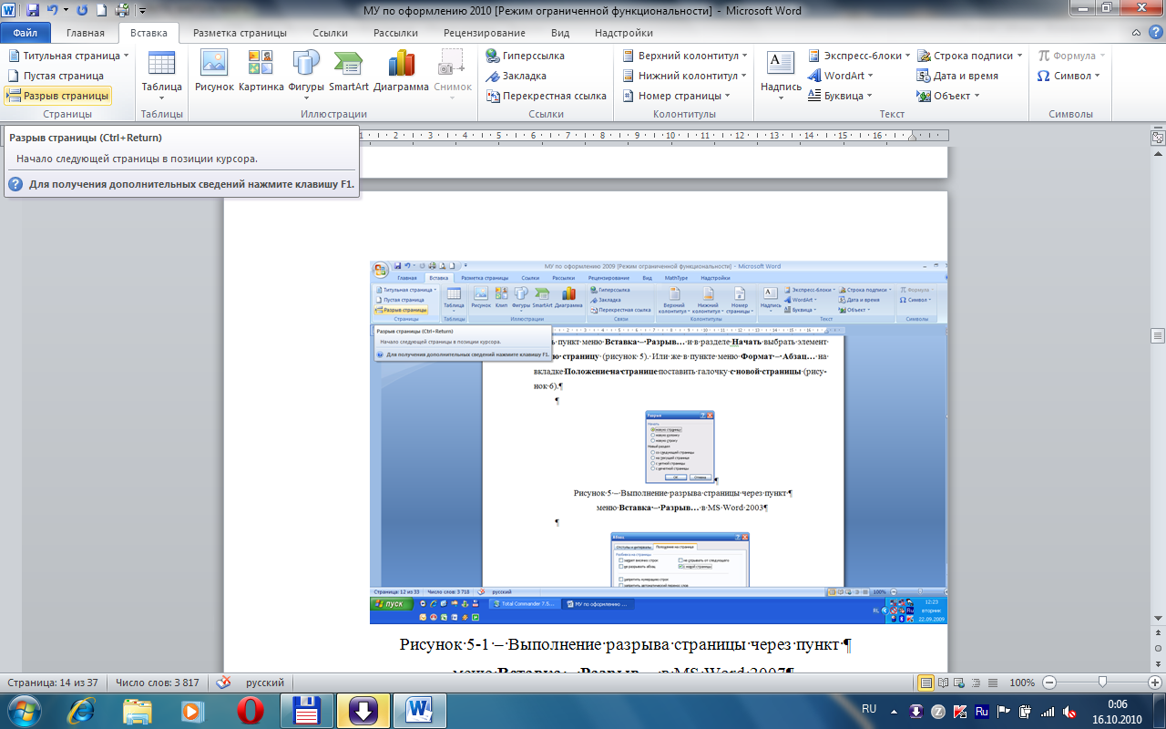Expand the Титульная страница dropdown
The image size is (1166, 729).
[68, 56]
